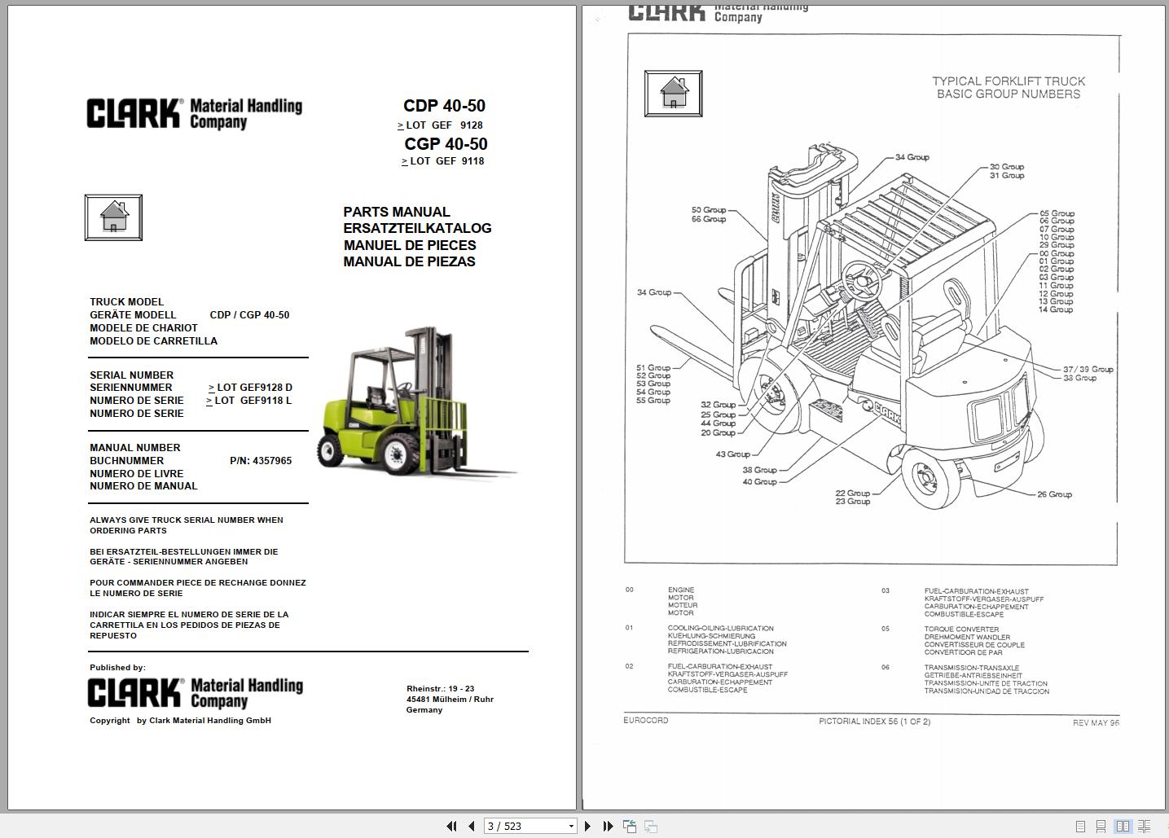Open the page number dropdown arrow
This screenshot has height=838, width=1169.
tap(571, 826)
